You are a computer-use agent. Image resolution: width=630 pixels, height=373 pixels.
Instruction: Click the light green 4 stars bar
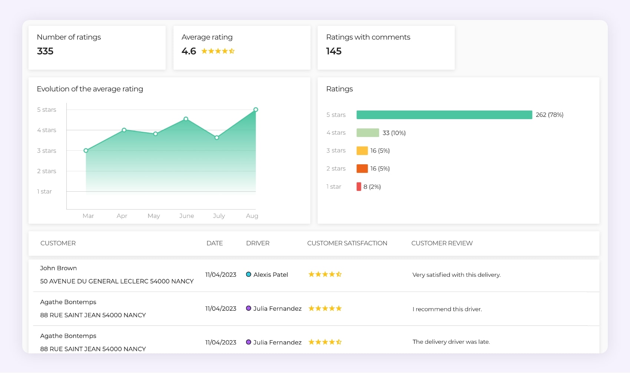pos(368,133)
